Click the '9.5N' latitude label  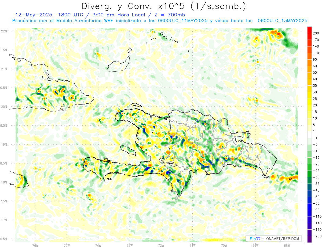click(x=4, y=125)
